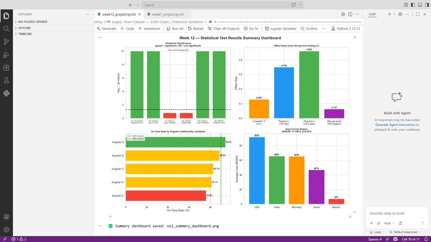
Task: Open the new chat dropdown arrow
Action: pos(394,14)
